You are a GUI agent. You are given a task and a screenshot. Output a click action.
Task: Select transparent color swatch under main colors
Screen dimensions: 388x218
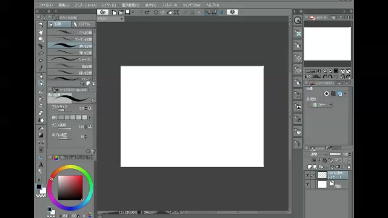tap(41, 196)
